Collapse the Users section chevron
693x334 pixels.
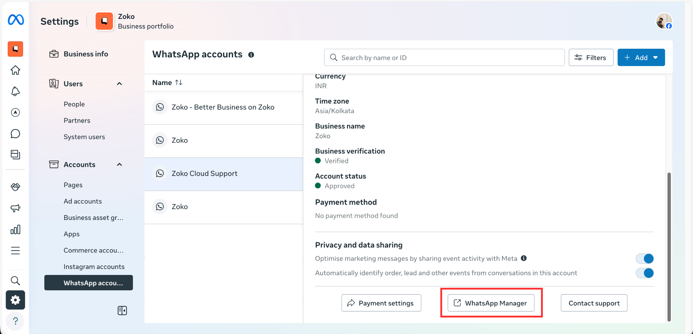click(x=119, y=84)
